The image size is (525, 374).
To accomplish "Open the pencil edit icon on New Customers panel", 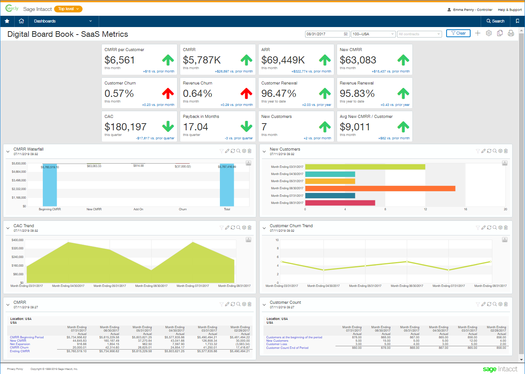I will (483, 151).
